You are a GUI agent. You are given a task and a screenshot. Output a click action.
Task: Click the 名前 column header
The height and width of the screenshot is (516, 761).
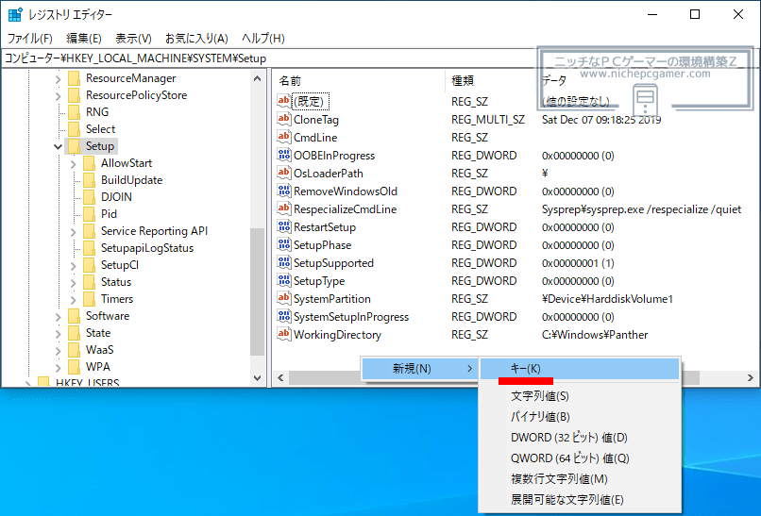point(358,80)
